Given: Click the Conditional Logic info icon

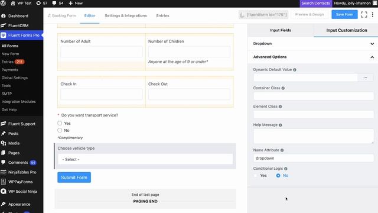Looking at the screenshot, I should coord(286,169).
